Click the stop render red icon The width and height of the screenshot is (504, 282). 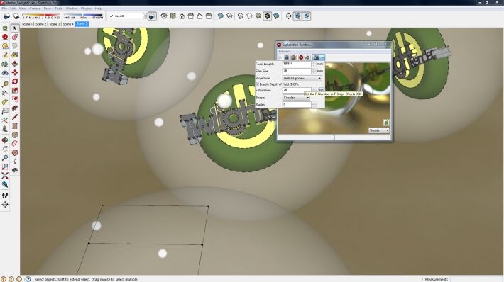301,57
